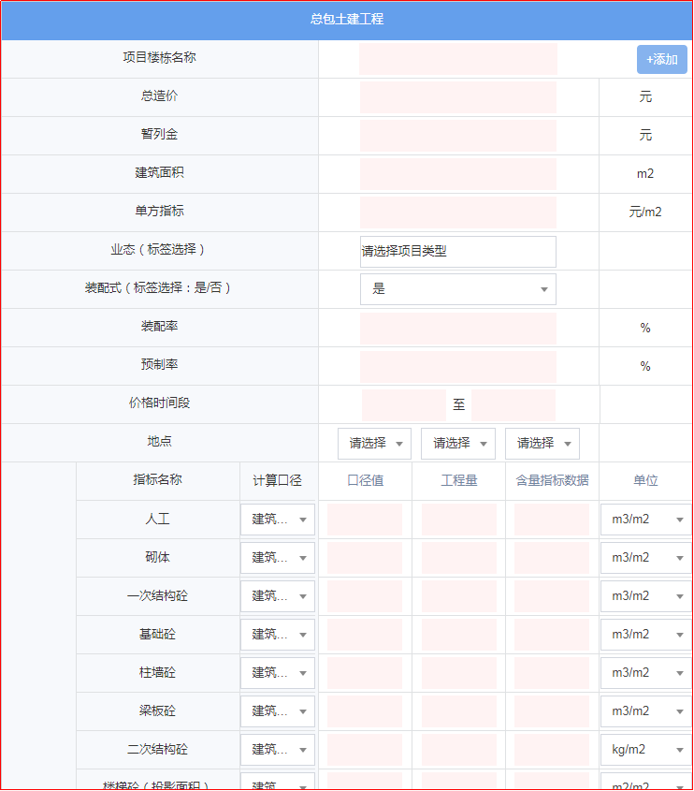Click the 单方指标 input field
This screenshot has width=694, height=791.
point(458,212)
